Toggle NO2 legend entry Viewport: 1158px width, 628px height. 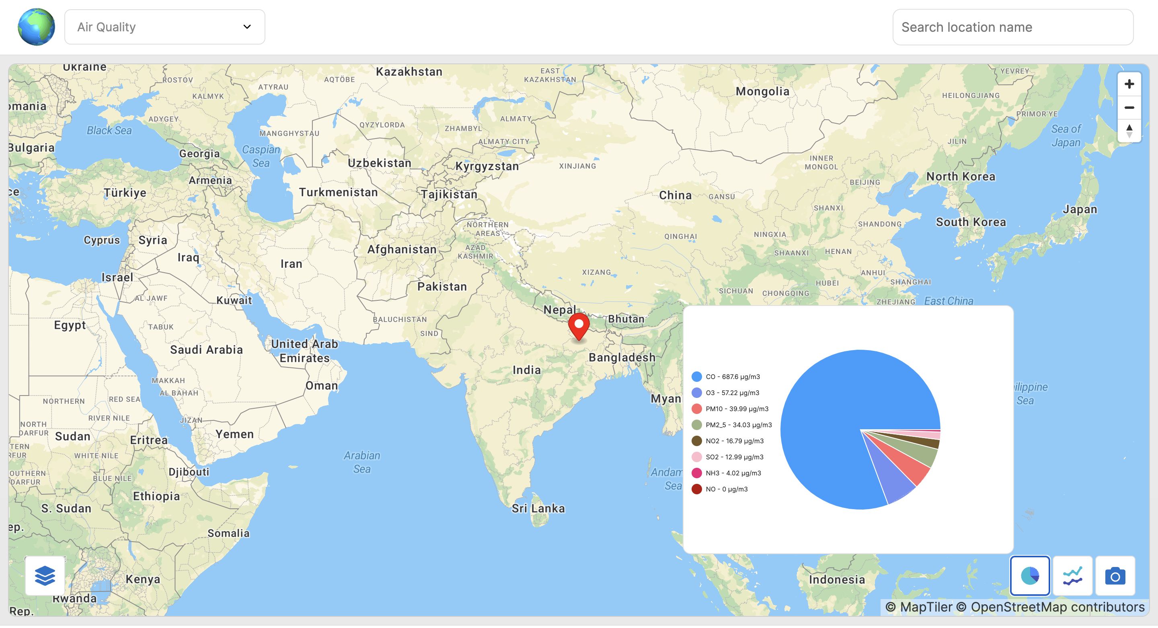pos(734,441)
